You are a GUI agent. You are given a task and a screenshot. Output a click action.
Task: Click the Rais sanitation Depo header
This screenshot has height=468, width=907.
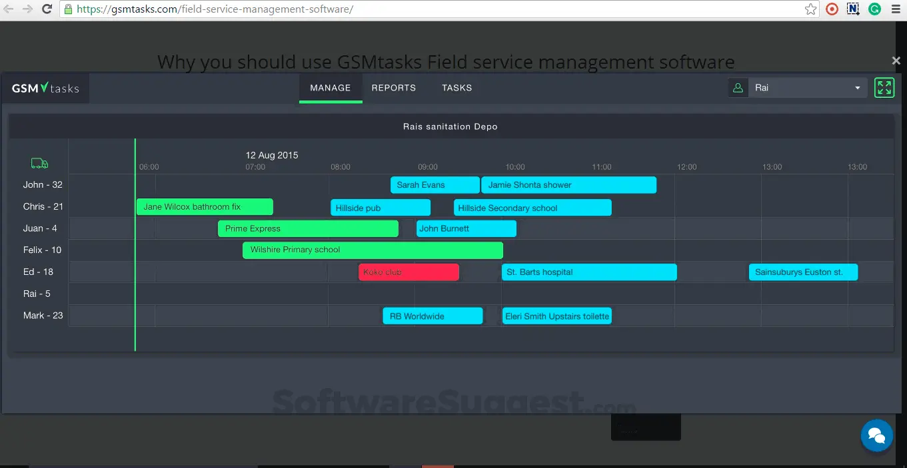(x=451, y=126)
